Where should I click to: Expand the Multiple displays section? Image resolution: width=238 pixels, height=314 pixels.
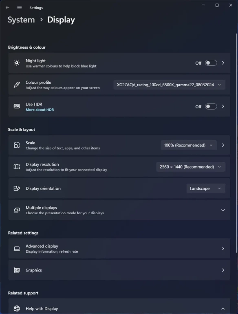click(x=119, y=210)
